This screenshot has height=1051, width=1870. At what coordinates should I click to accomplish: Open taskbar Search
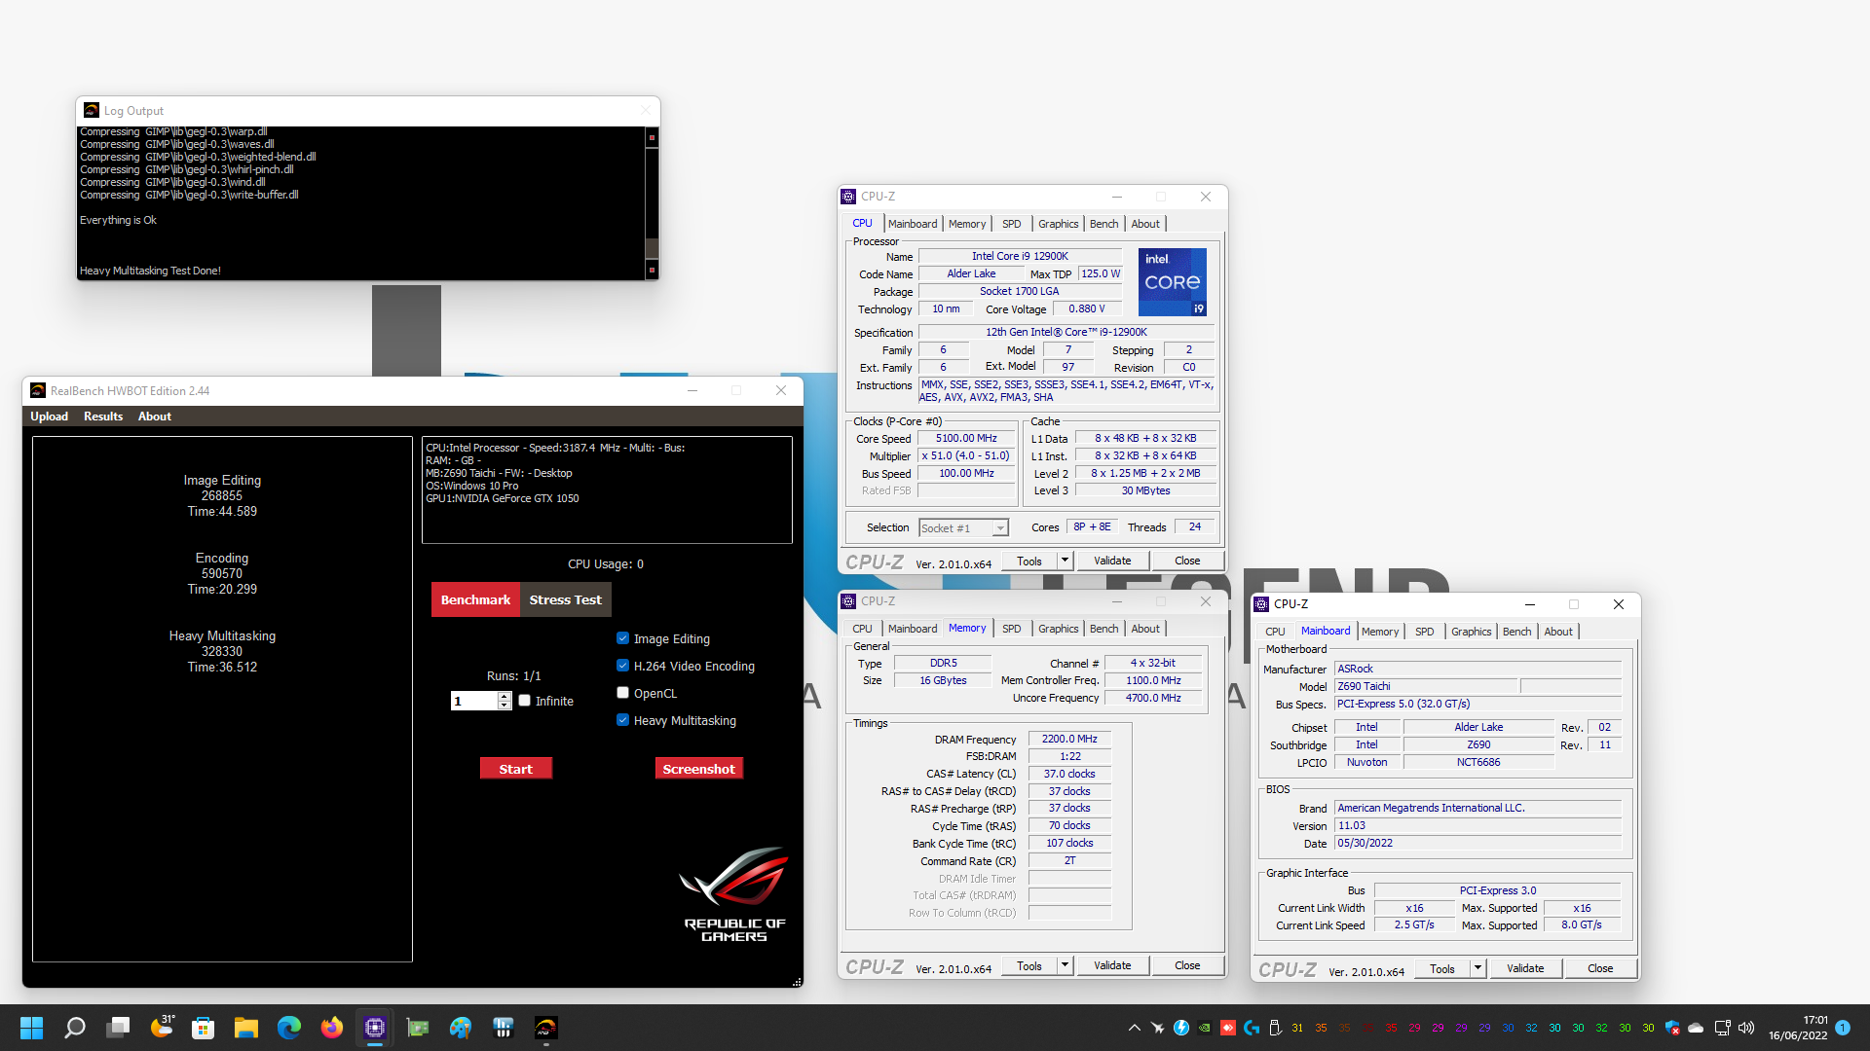[74, 1028]
